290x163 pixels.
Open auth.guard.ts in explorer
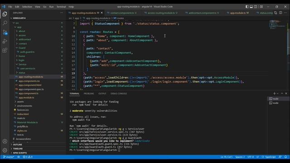point(27,52)
